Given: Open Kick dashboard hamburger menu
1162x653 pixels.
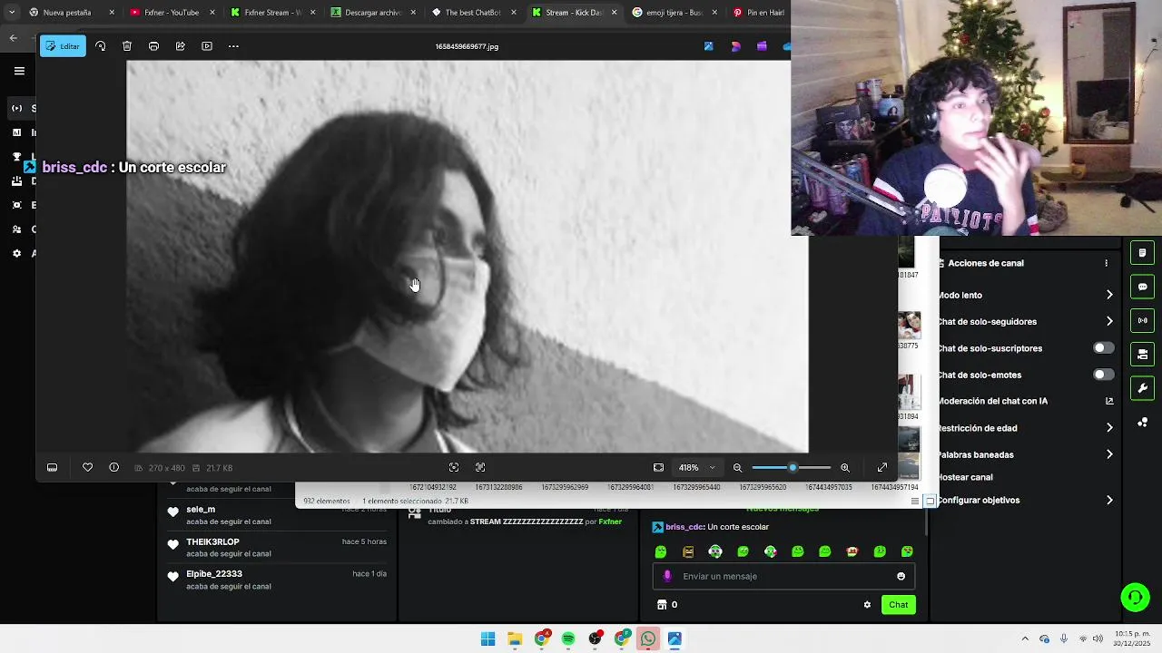Looking at the screenshot, I should coord(19,71).
